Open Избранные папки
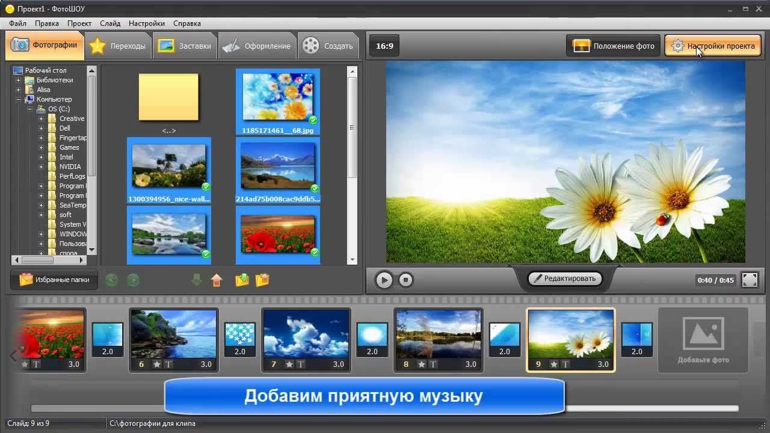The height and width of the screenshot is (433, 770). tap(54, 280)
